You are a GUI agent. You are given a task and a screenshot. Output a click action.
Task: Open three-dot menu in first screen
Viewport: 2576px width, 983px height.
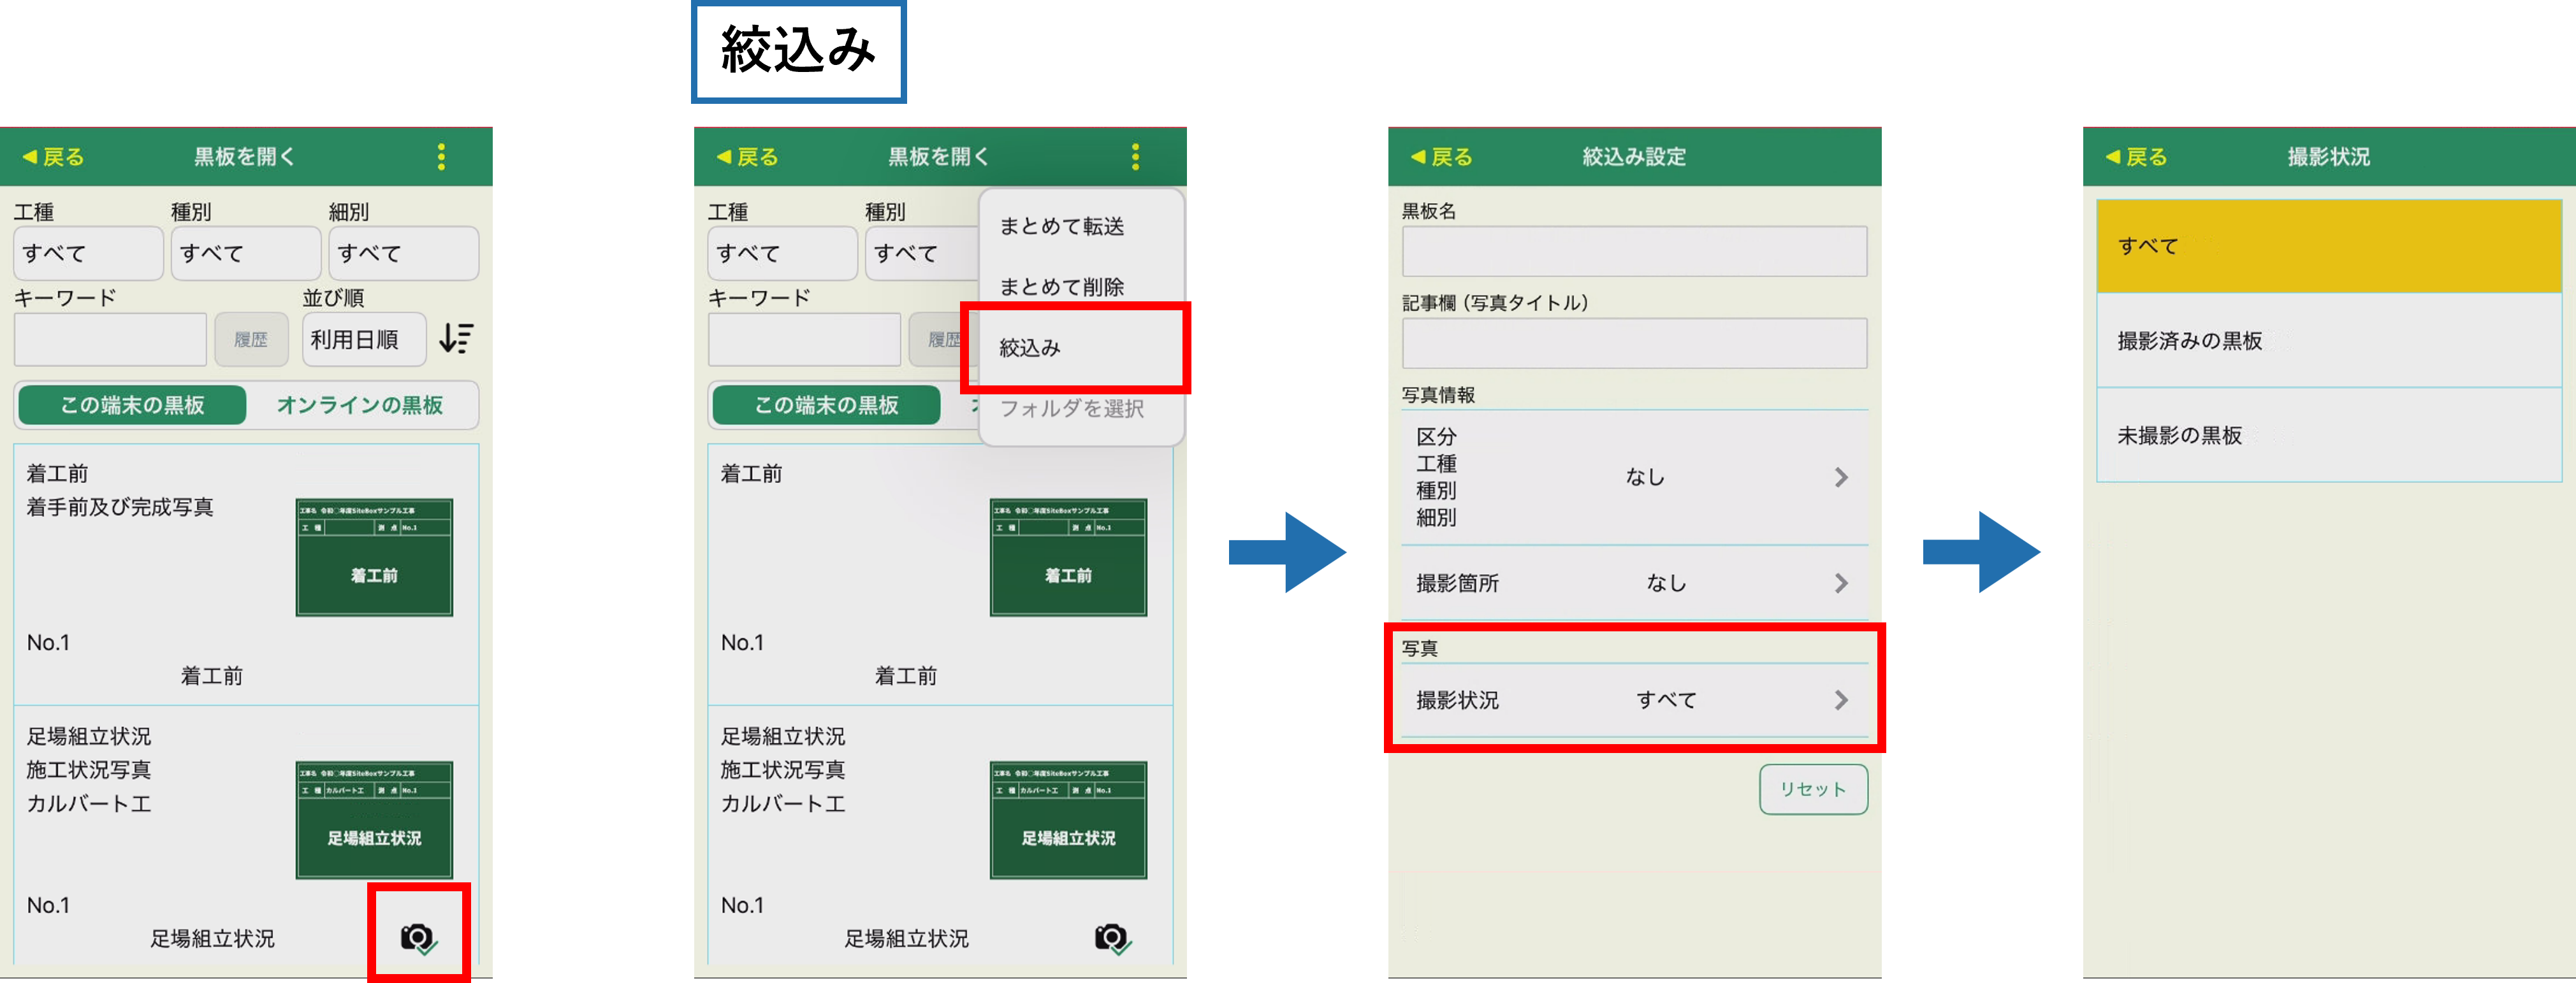441,157
